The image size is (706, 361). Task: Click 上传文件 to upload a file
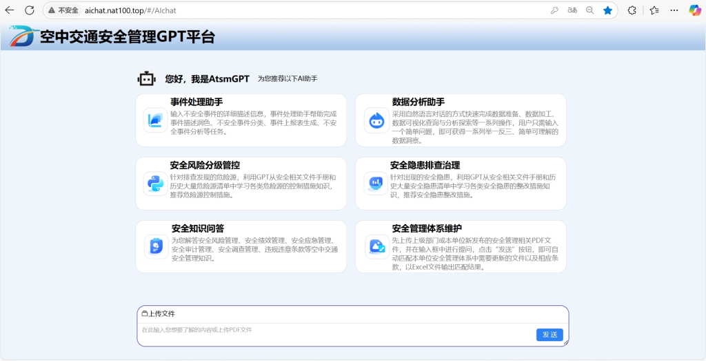(x=158, y=314)
